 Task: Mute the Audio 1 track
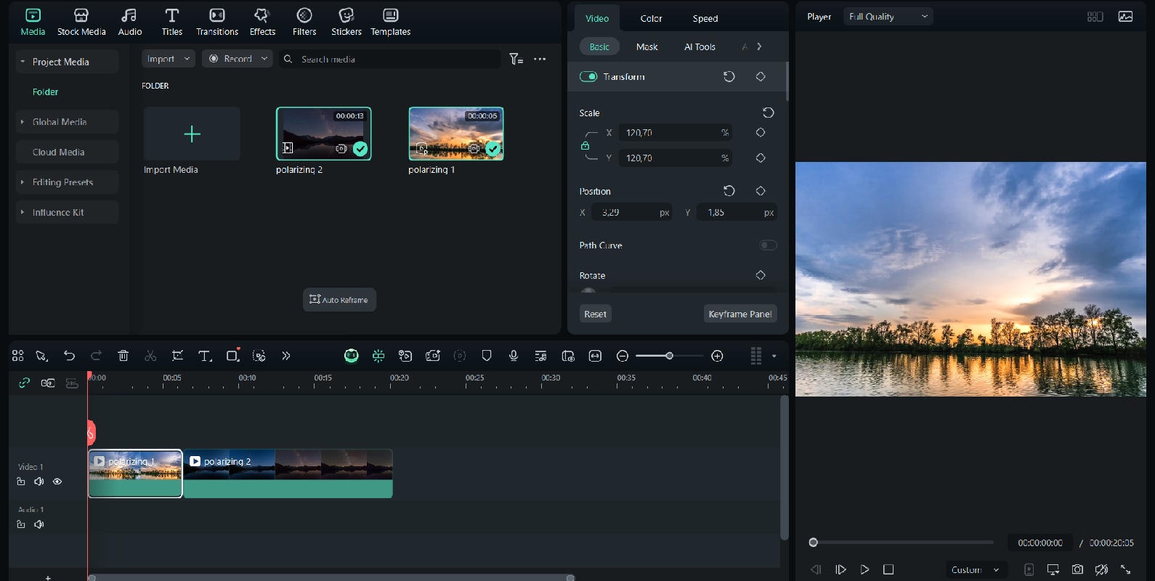click(x=39, y=524)
